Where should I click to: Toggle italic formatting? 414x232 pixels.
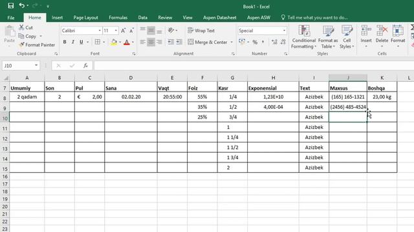(73, 42)
